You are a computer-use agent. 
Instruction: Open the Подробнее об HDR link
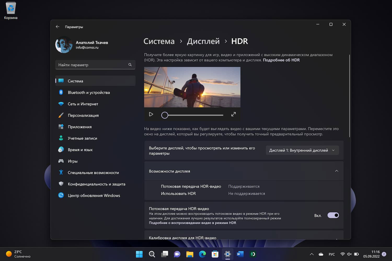281,60
